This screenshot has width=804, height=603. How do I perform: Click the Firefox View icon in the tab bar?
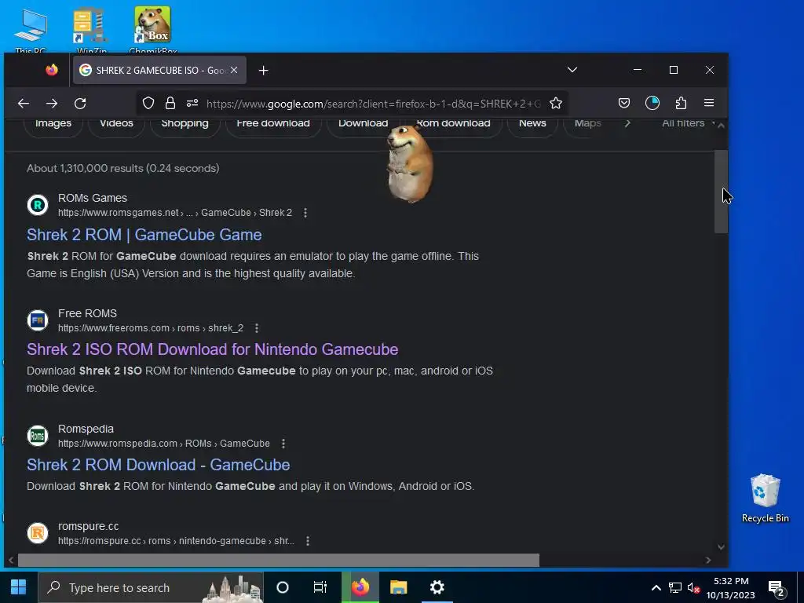[52, 70]
